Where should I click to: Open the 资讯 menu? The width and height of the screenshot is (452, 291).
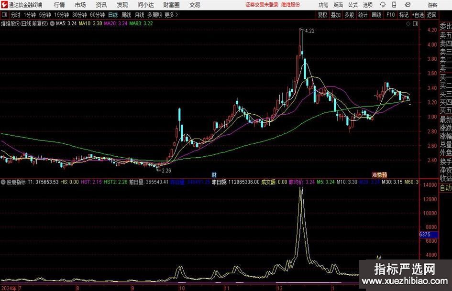pos(101,5)
